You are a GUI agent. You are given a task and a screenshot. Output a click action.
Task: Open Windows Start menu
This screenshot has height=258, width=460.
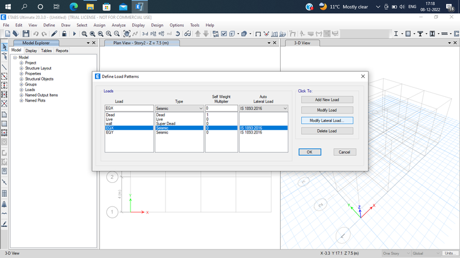pos(8,6)
